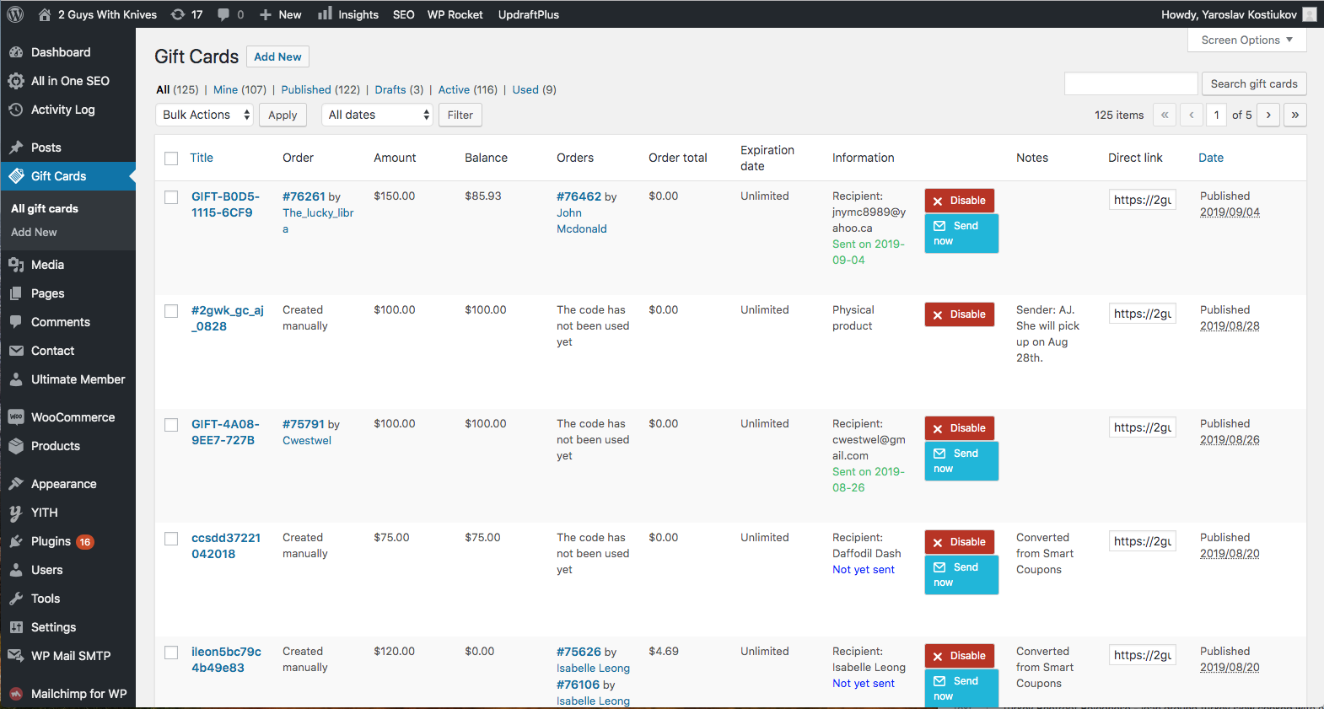Go to next page arrow in pagination
The image size is (1324, 709).
click(1268, 115)
